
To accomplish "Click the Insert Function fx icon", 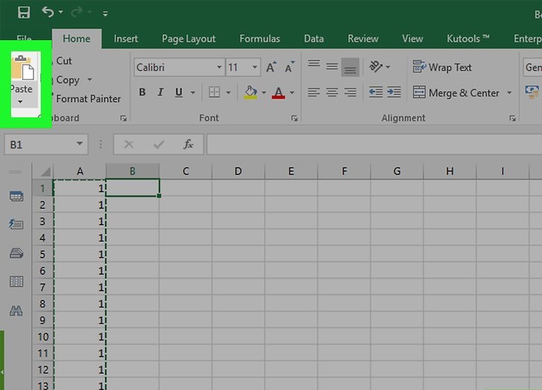I will (x=188, y=144).
